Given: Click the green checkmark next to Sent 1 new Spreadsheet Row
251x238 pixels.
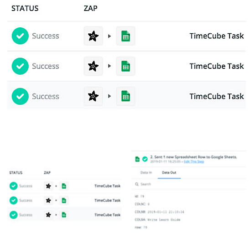Looking at the screenshot, I should (145, 159).
